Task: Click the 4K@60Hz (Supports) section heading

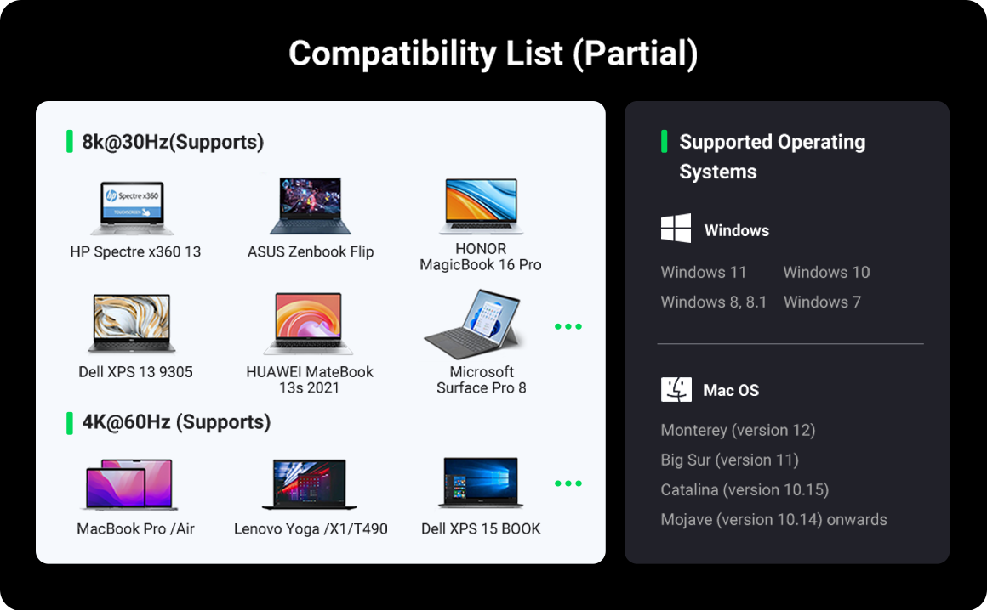Action: tap(176, 422)
